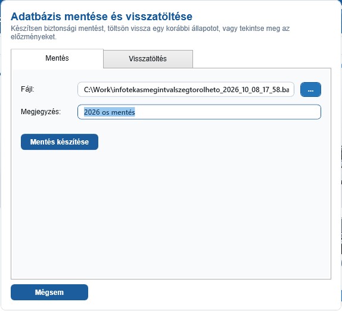
Task: Cancel with the Mégsem button
Action: 49,293
